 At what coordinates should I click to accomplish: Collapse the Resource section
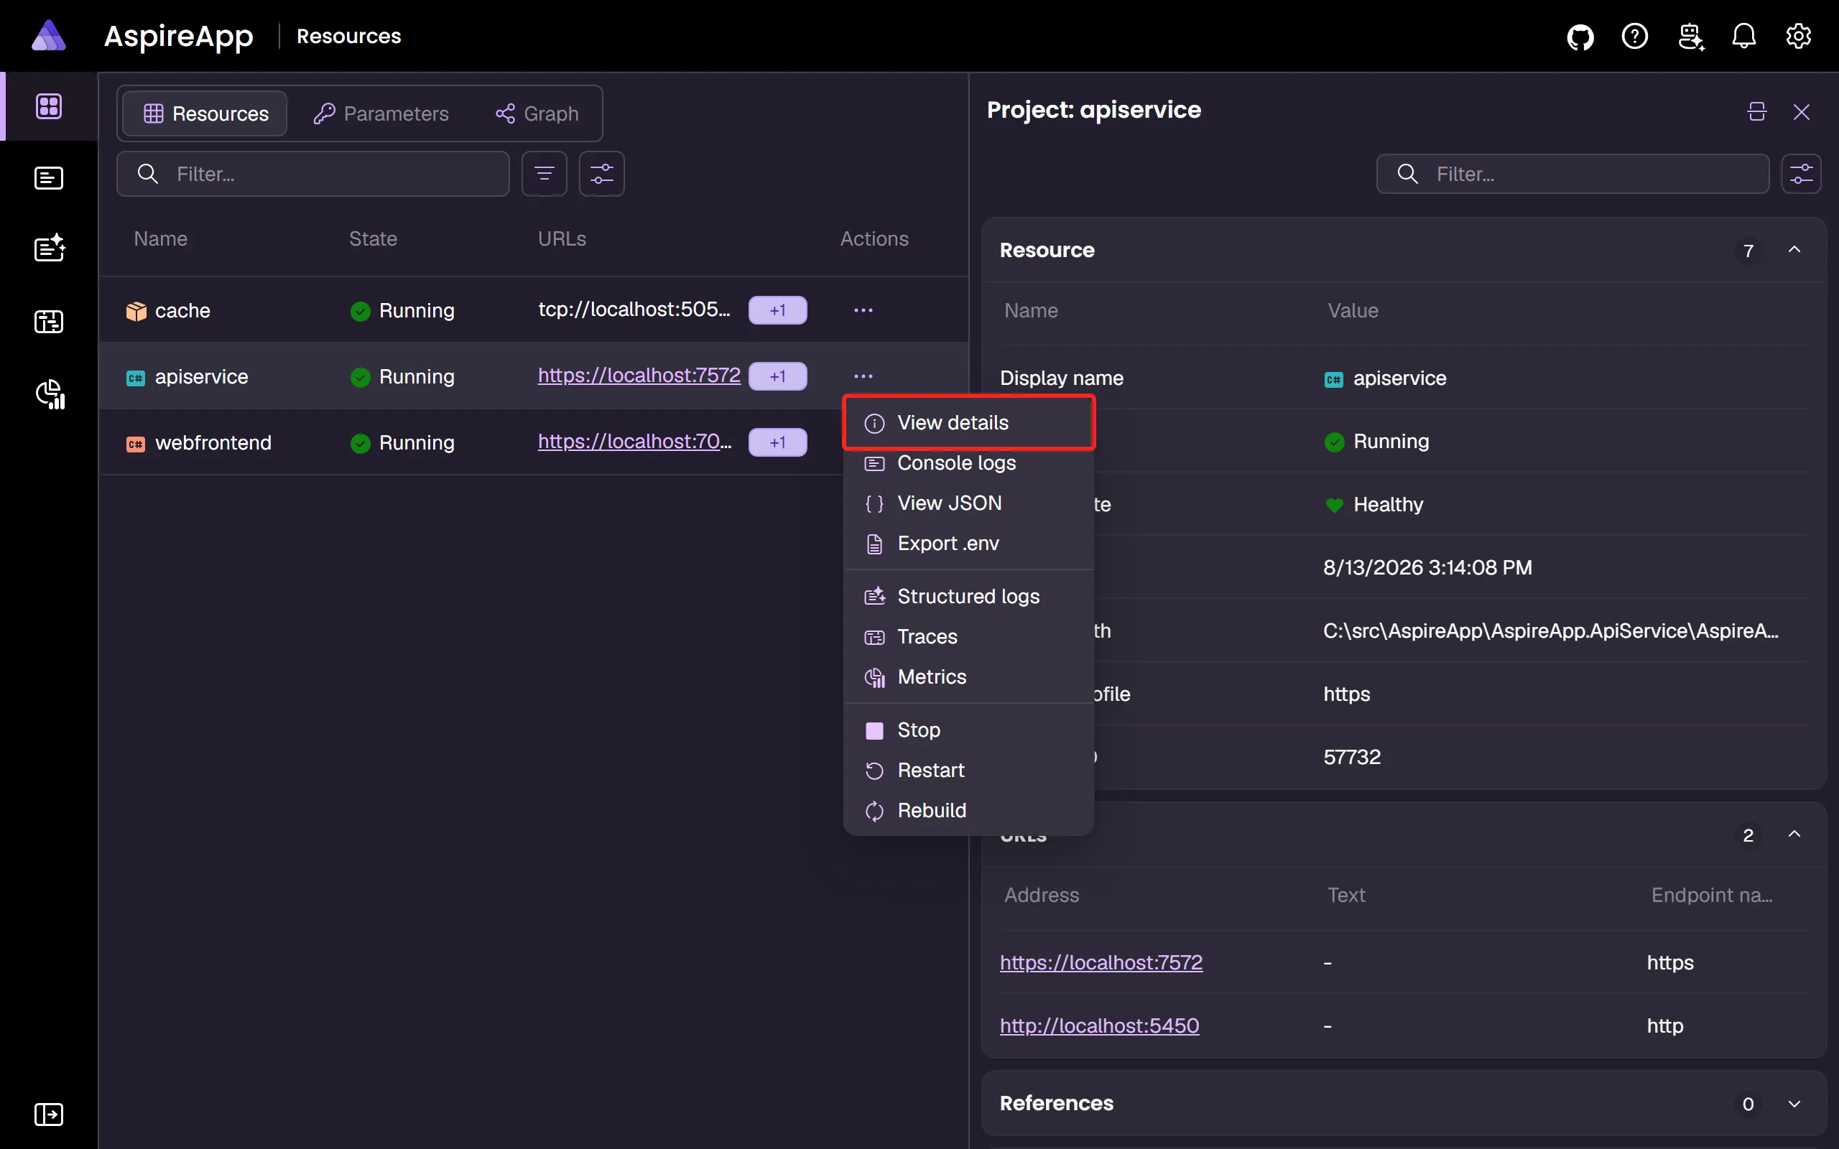tap(1794, 250)
